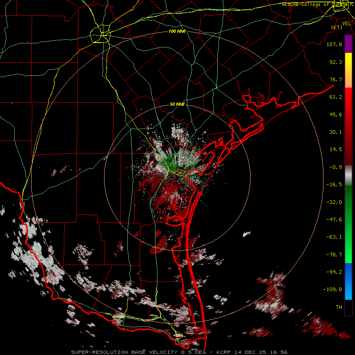
Task: Select the red segment of the color bar
Action: (348, 126)
